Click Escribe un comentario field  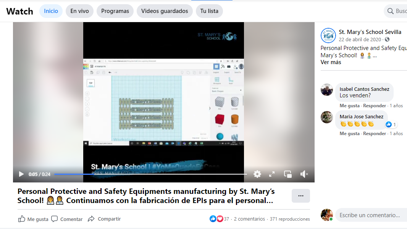click(x=371, y=215)
